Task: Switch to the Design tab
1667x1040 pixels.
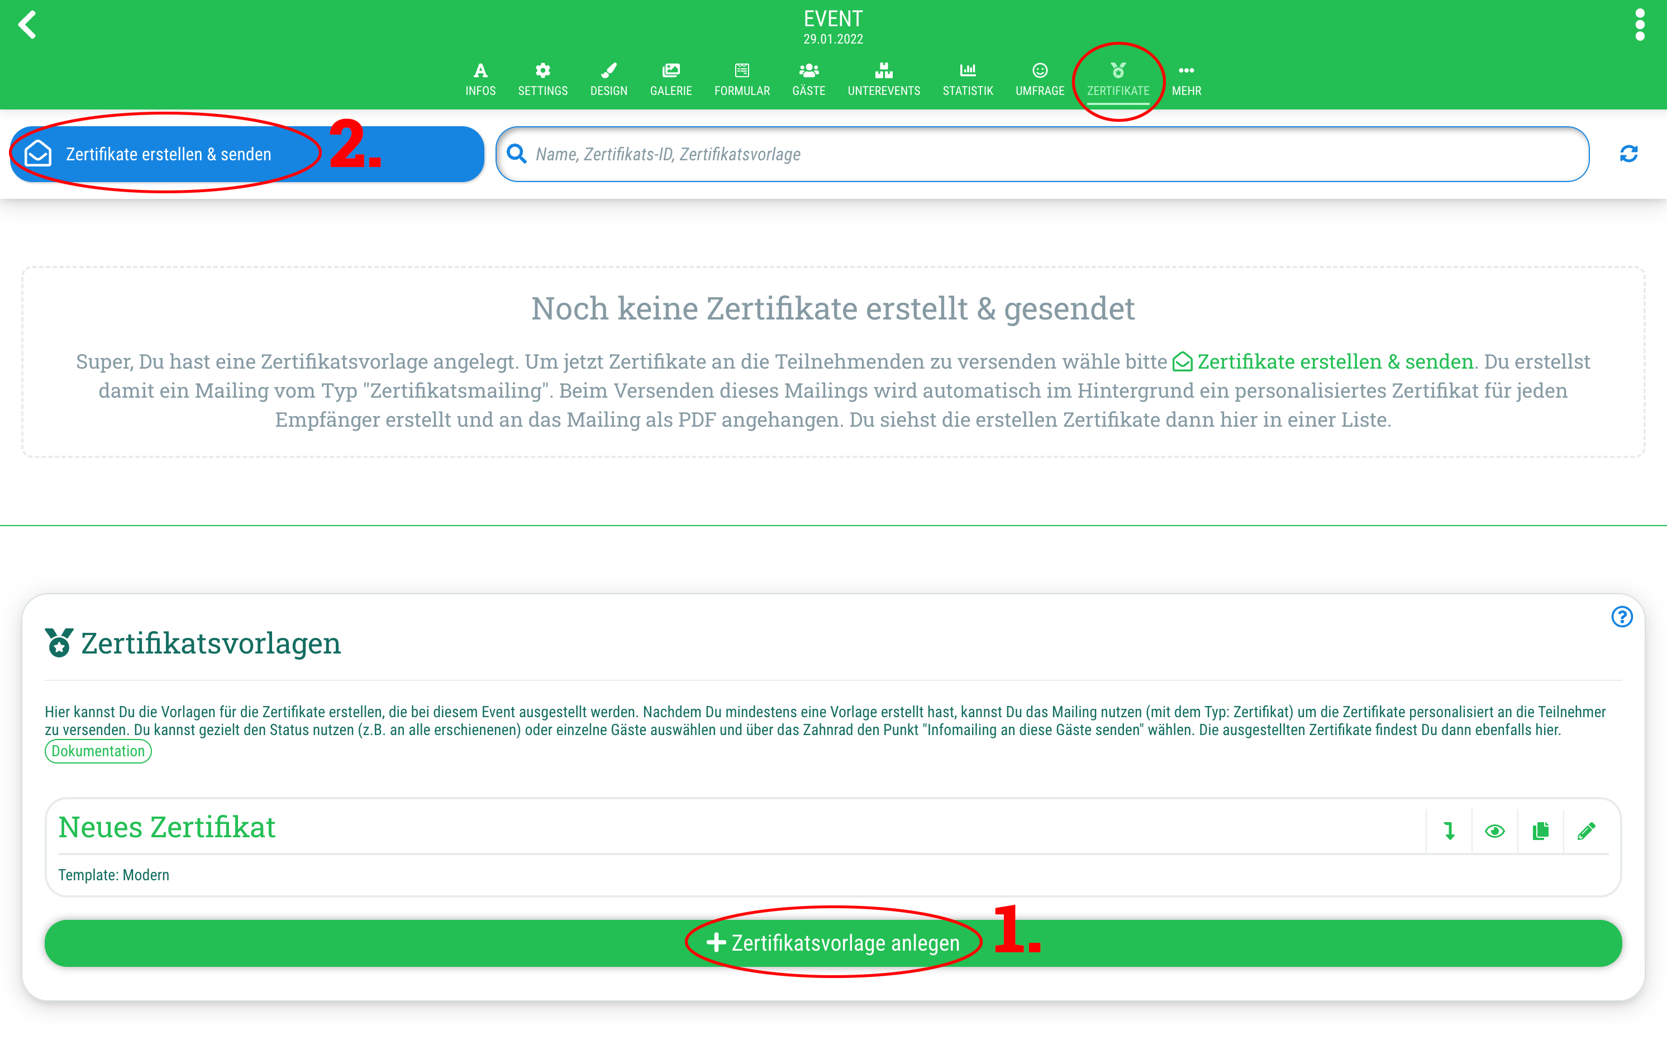Action: [x=608, y=79]
